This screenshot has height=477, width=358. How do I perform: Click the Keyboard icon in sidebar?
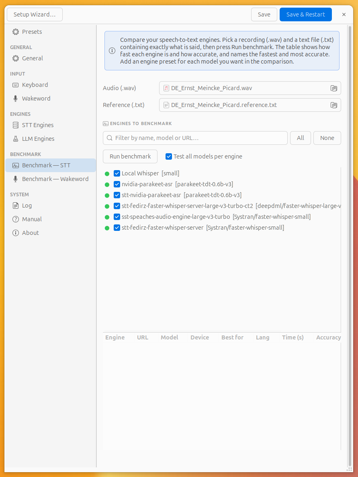tap(16, 85)
